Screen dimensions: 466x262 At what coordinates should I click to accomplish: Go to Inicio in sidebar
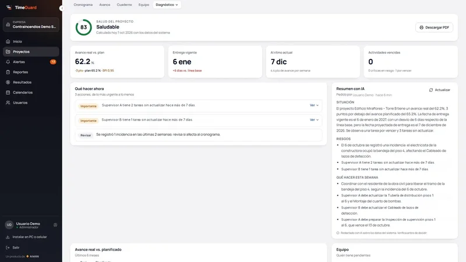coord(31,41)
